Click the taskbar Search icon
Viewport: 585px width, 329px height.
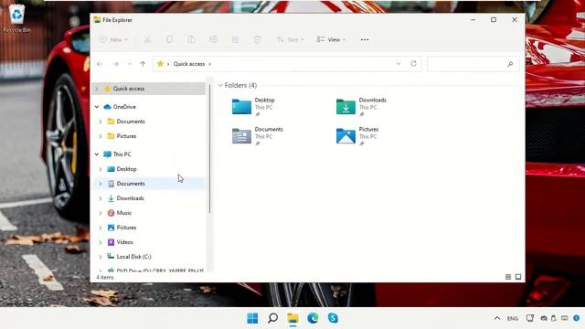pos(272,318)
